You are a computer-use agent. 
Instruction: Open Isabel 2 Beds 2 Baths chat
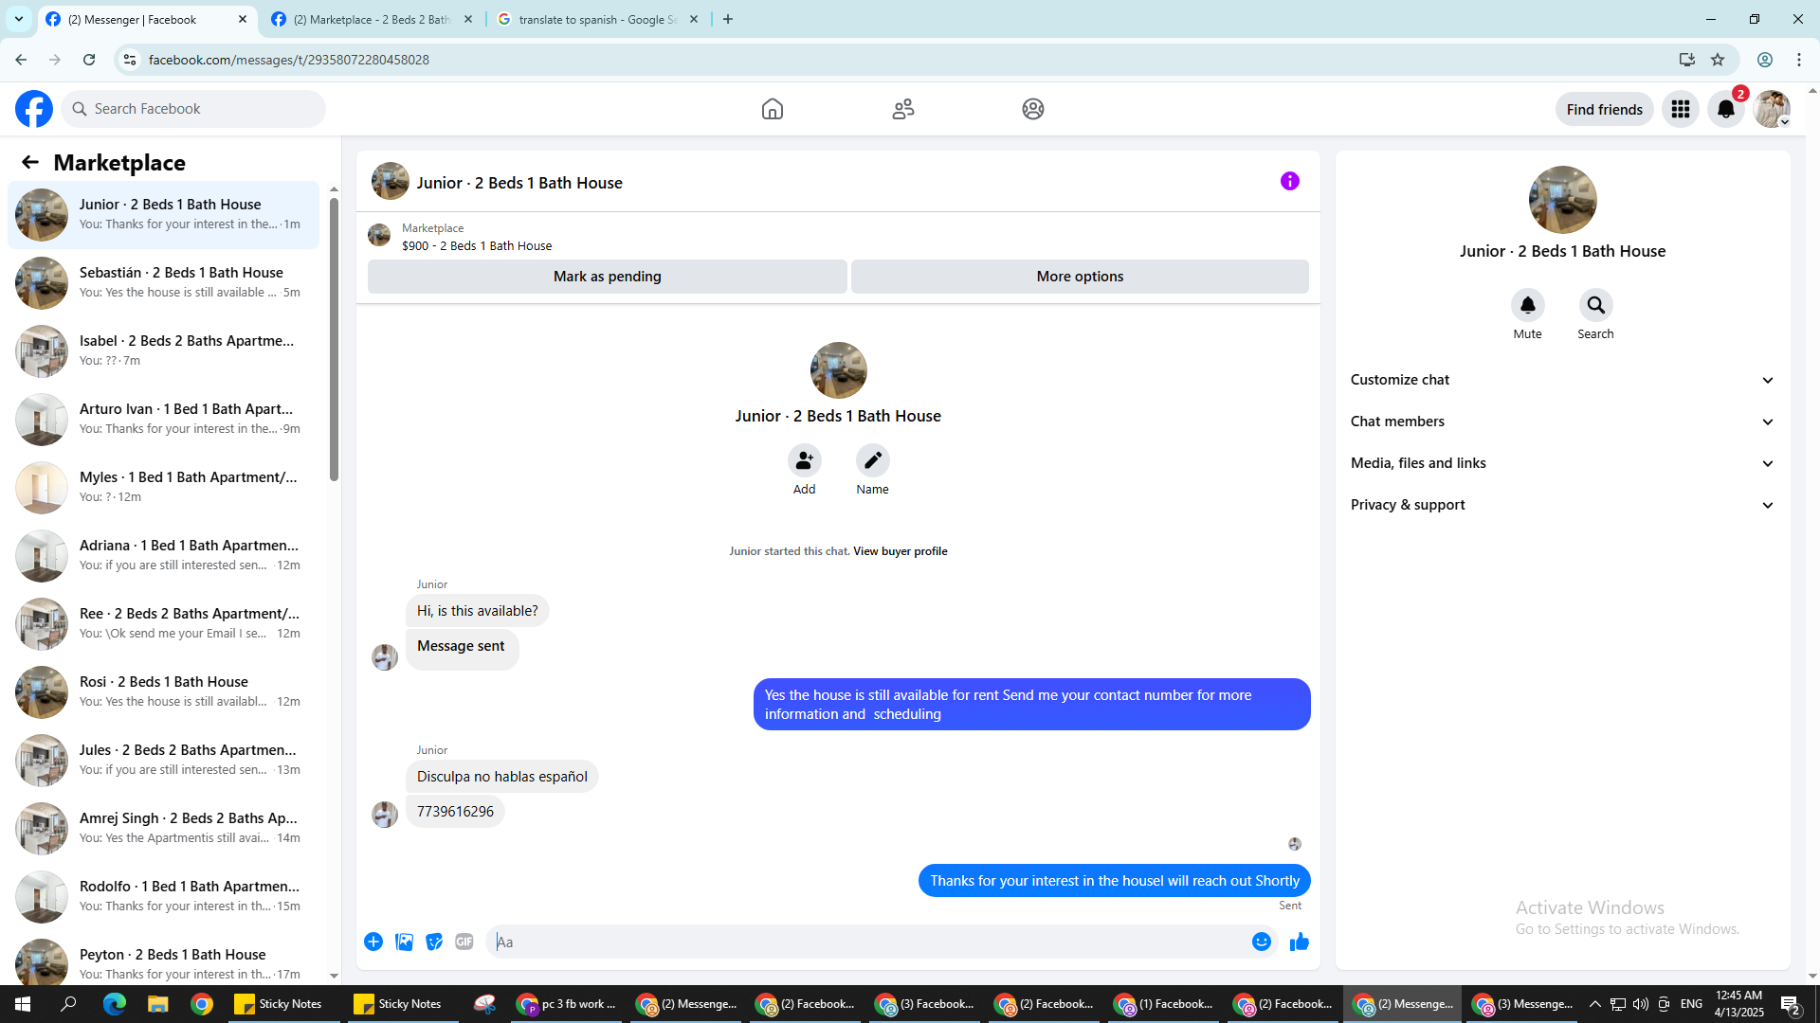pos(164,350)
